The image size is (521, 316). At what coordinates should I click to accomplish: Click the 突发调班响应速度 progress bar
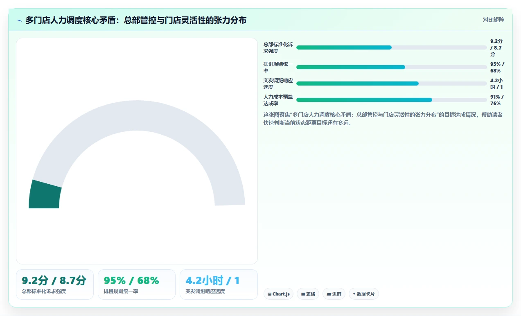coord(392,84)
